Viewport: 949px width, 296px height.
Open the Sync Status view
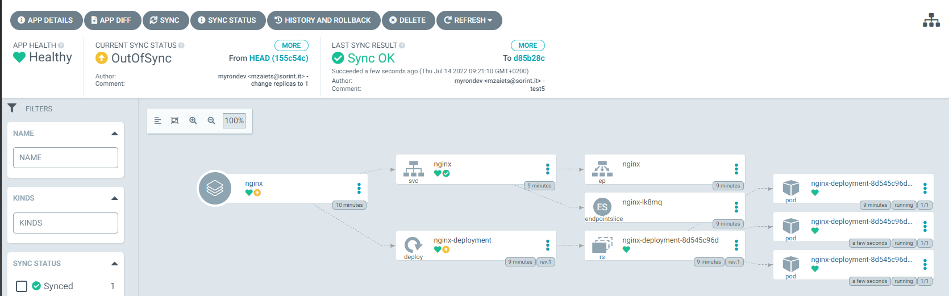pos(228,20)
